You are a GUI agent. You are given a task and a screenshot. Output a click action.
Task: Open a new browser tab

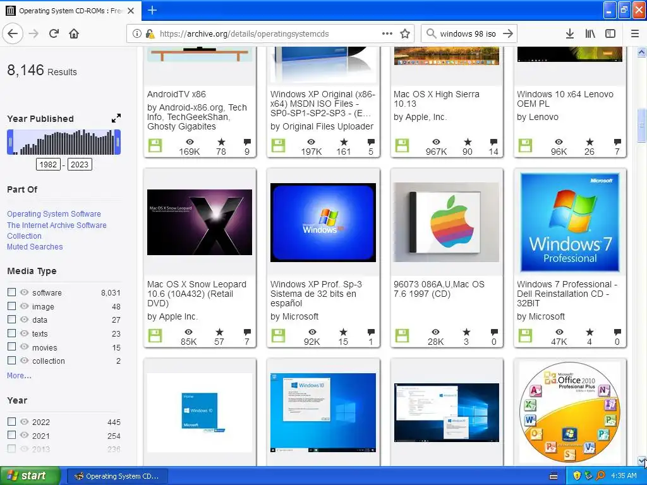152,10
